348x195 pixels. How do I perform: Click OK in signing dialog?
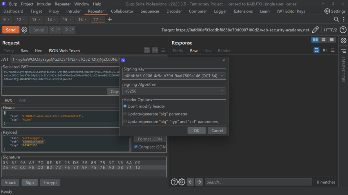[197, 131]
